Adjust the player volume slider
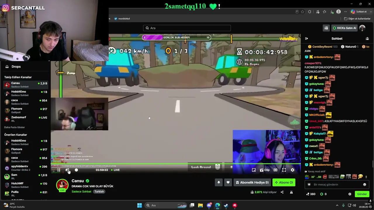This screenshot has height=210, width=374. pos(76,170)
